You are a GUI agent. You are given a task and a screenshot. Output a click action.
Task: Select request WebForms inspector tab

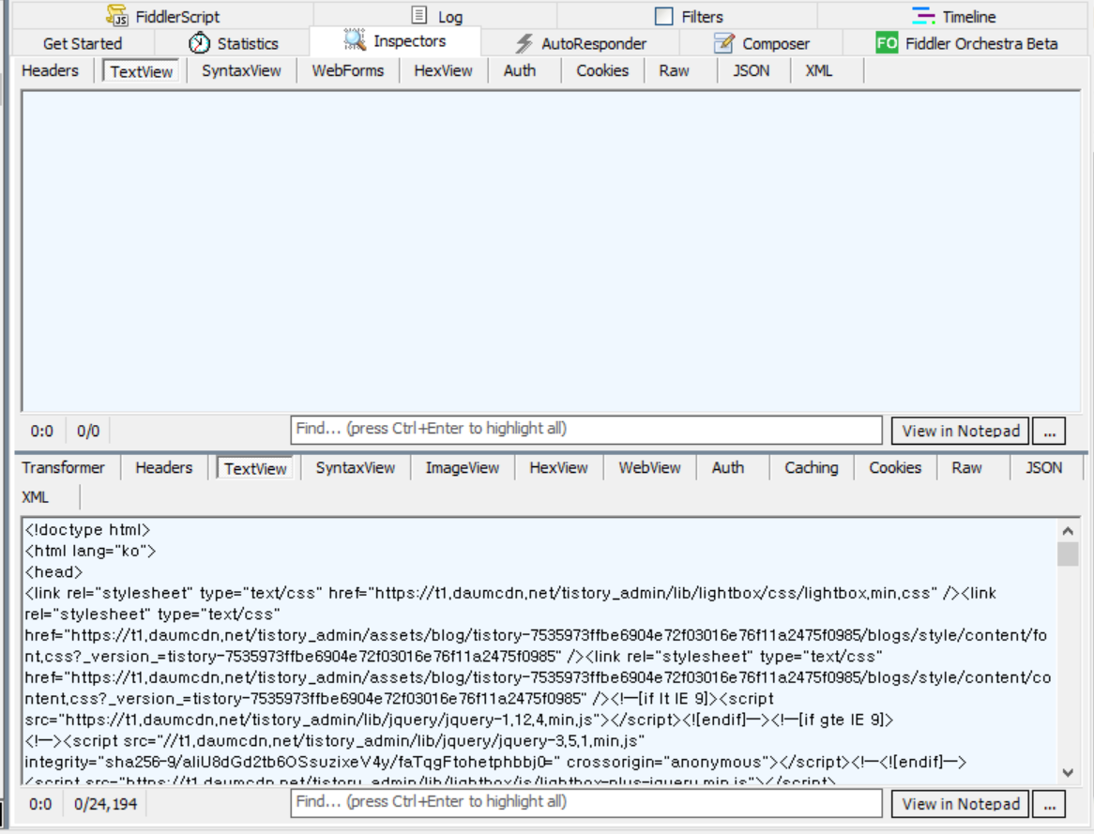tap(347, 70)
